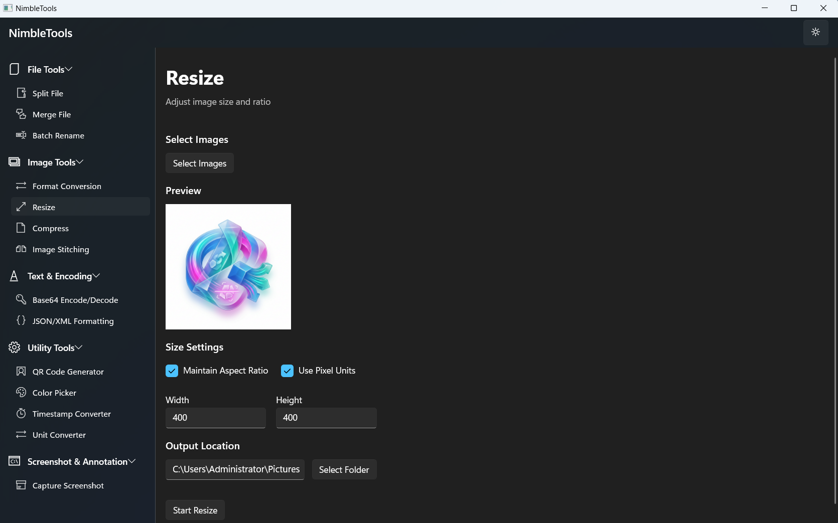Select the Format Conversion icon
The width and height of the screenshot is (838, 523).
[21, 186]
